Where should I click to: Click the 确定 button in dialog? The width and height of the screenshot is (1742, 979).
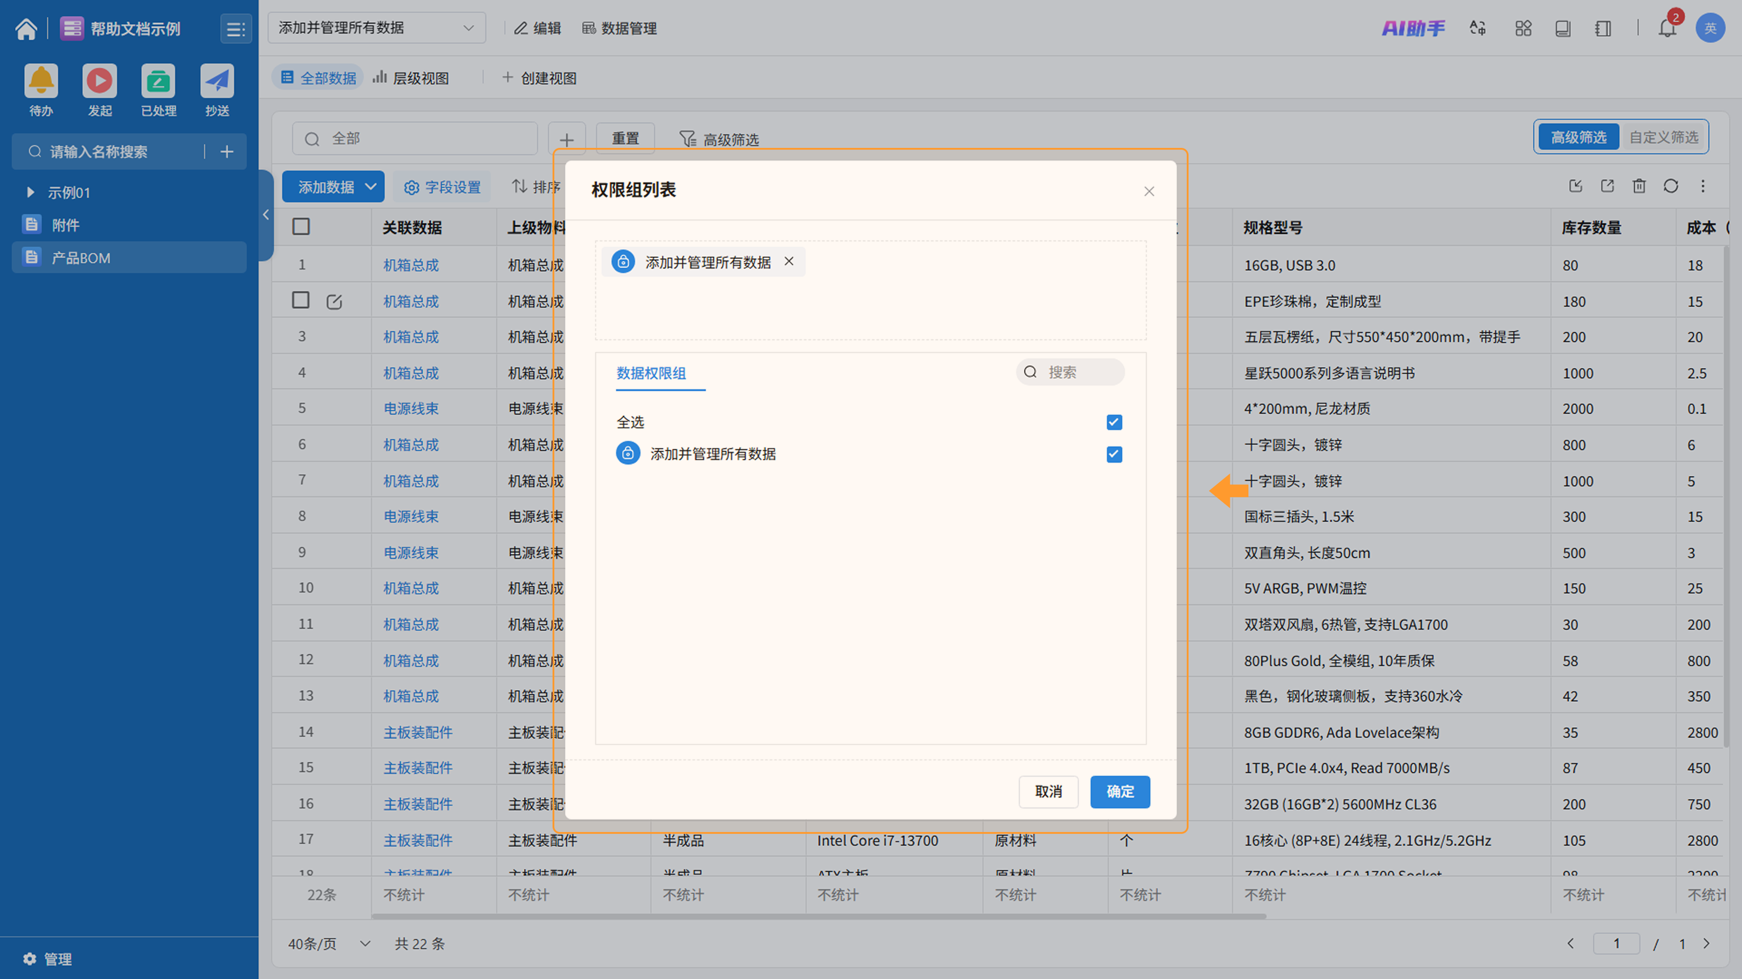point(1120,791)
